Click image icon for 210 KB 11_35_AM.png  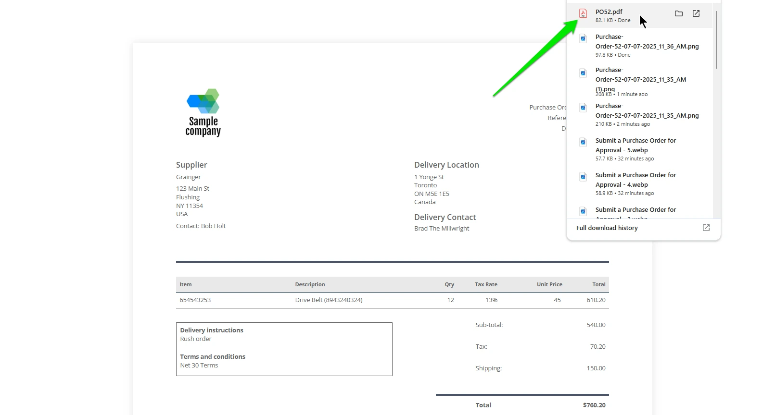pos(583,108)
